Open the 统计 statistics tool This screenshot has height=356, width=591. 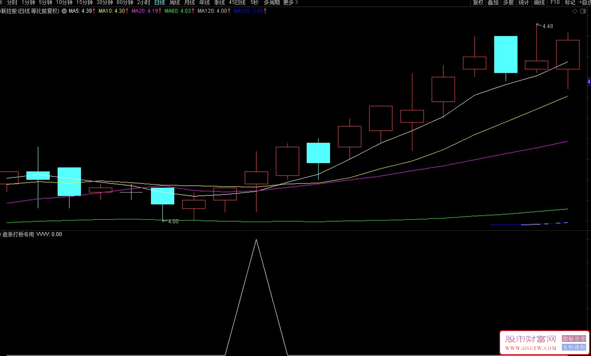click(524, 3)
